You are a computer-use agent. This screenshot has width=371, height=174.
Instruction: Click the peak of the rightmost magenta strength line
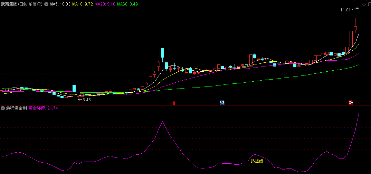[x=359, y=112]
